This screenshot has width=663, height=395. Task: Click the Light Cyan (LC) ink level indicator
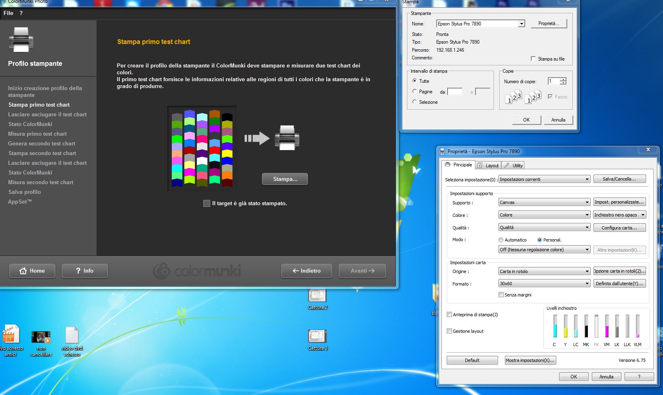point(576,326)
